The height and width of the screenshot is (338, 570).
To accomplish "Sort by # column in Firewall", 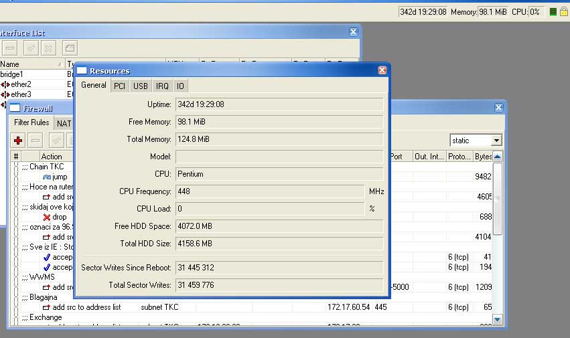I will click(16, 157).
